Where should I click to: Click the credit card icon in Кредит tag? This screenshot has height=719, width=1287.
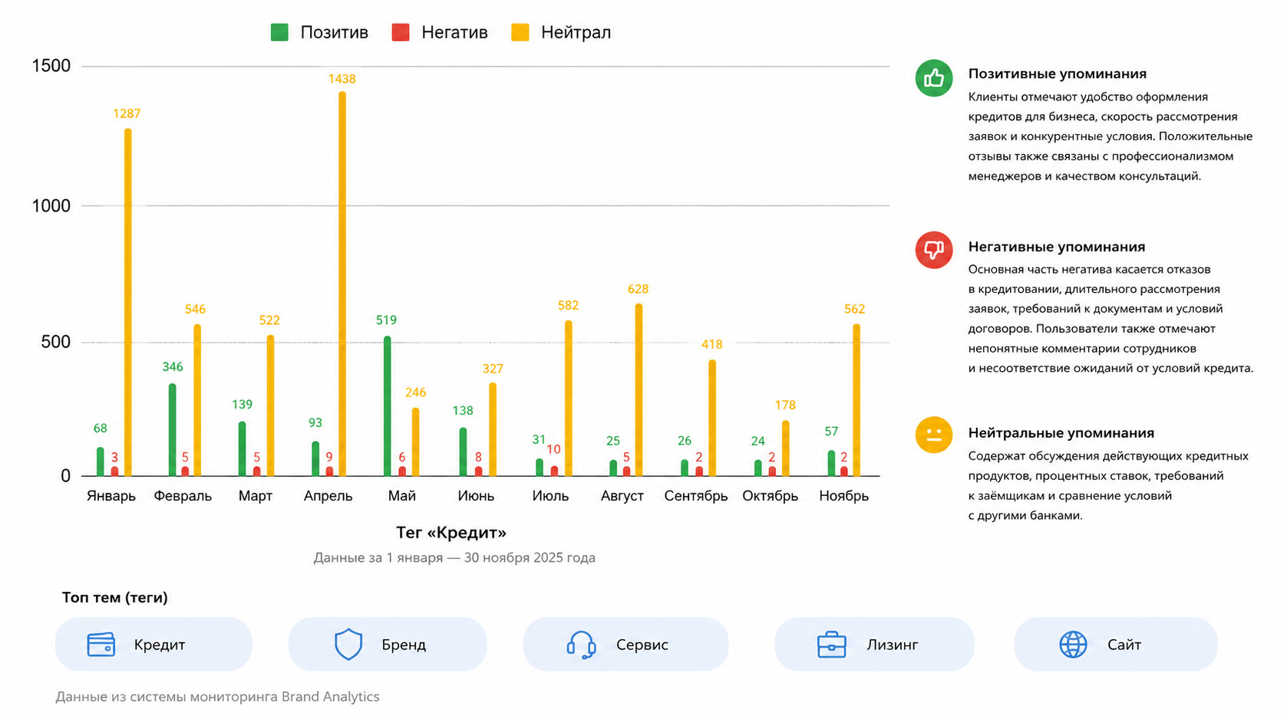101,645
